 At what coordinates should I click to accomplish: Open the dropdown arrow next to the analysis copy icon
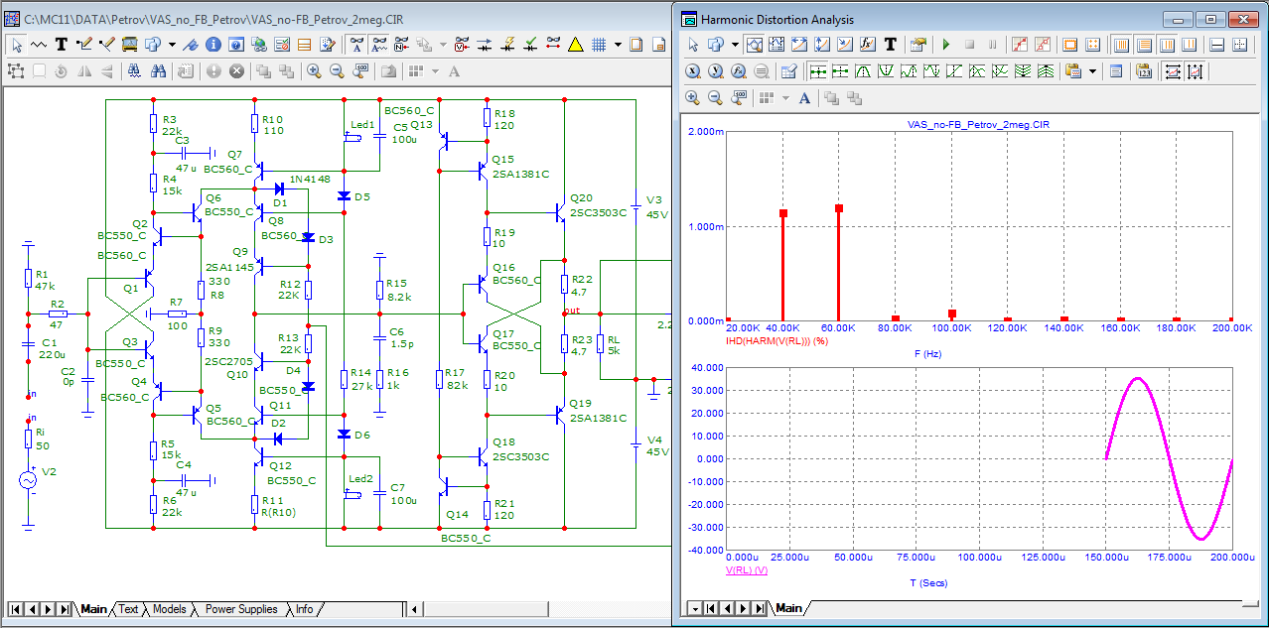coord(735,45)
